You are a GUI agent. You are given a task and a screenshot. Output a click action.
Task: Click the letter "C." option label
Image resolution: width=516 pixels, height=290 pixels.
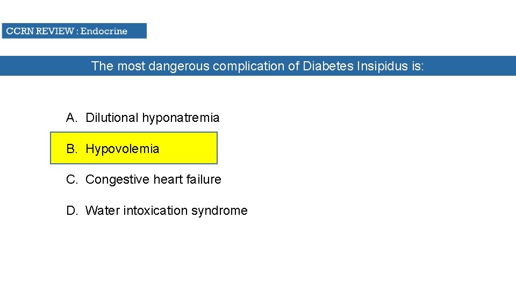[72, 179]
